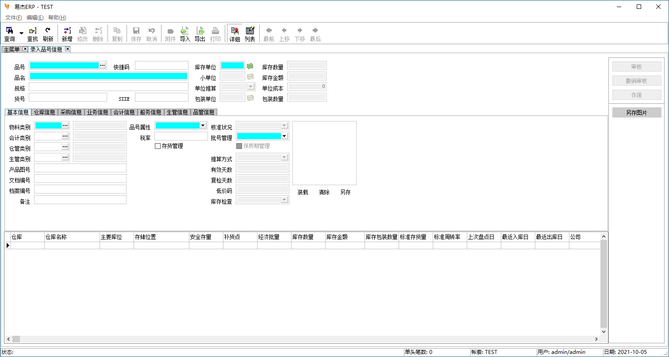The image size is (669, 357).
Task: Open the 品号属性 dropdown
Action: (x=203, y=125)
